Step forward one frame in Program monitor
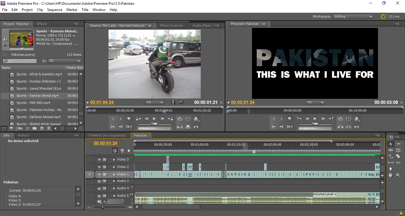The height and width of the screenshot is (216, 405). click(323, 118)
